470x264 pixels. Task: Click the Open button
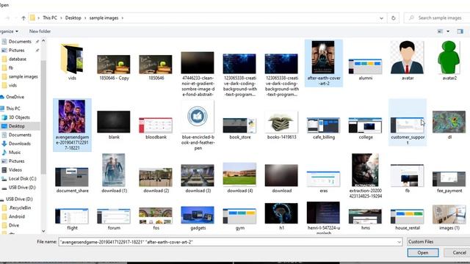pos(423,252)
